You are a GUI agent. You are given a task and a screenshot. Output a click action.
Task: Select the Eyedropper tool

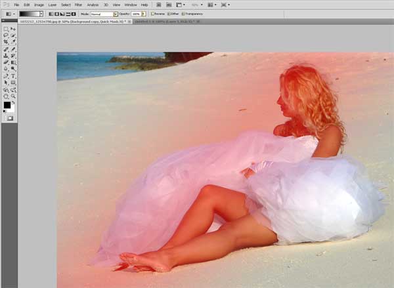[13, 41]
